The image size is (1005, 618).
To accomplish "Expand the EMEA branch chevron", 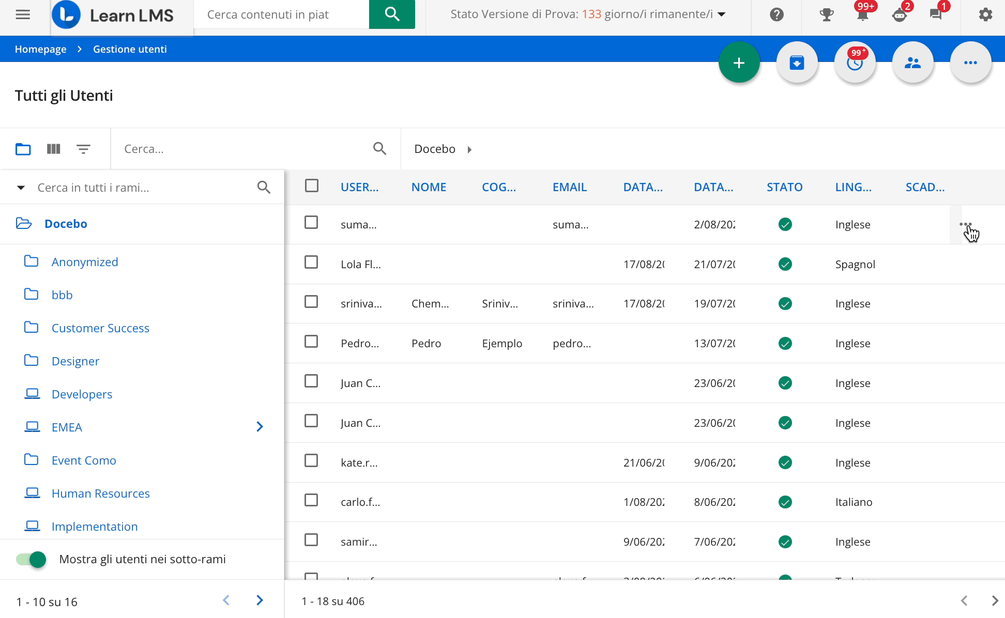I will [x=260, y=426].
